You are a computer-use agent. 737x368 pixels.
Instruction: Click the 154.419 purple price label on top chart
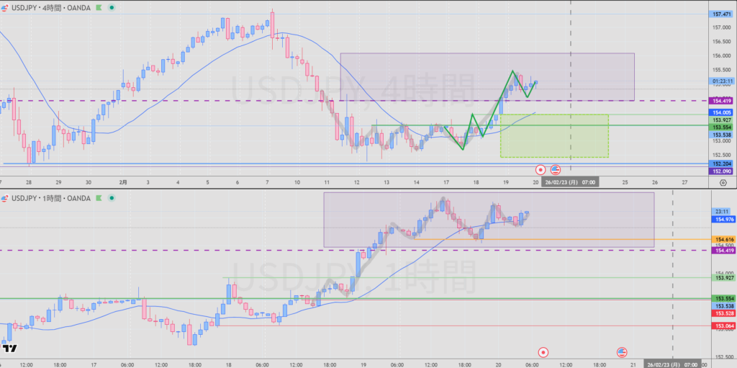coord(721,100)
